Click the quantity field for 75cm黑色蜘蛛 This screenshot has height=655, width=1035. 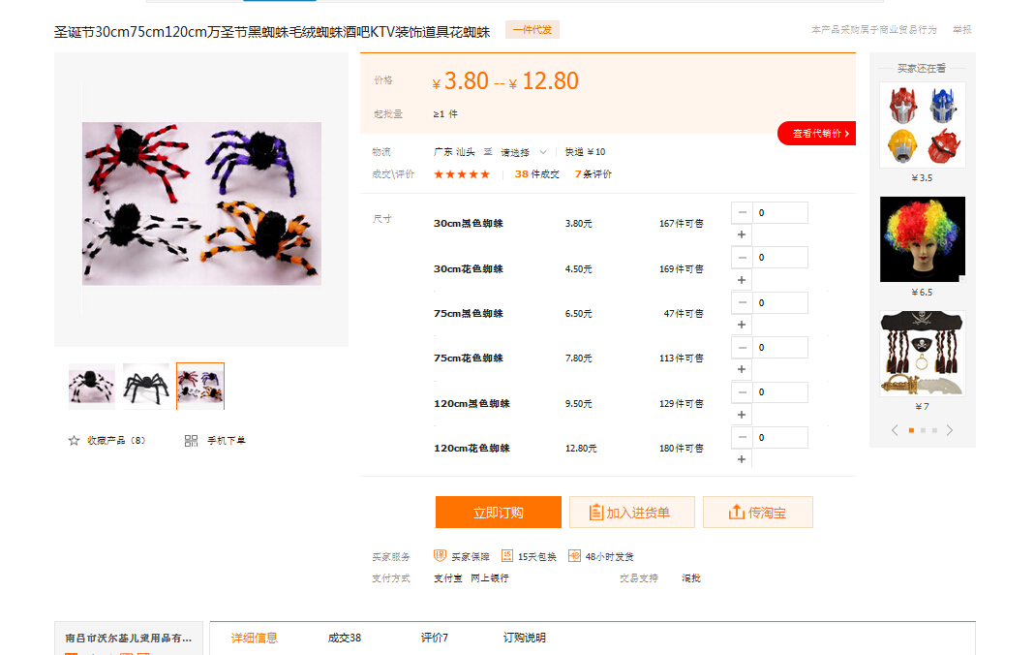tap(780, 302)
